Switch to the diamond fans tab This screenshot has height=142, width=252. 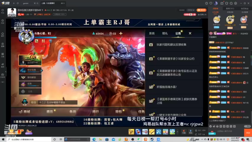click(x=245, y=9)
